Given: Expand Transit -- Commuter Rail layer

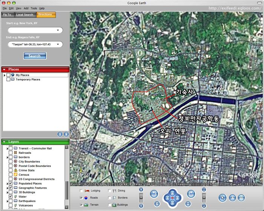Looking at the screenshot, I should [7, 148].
